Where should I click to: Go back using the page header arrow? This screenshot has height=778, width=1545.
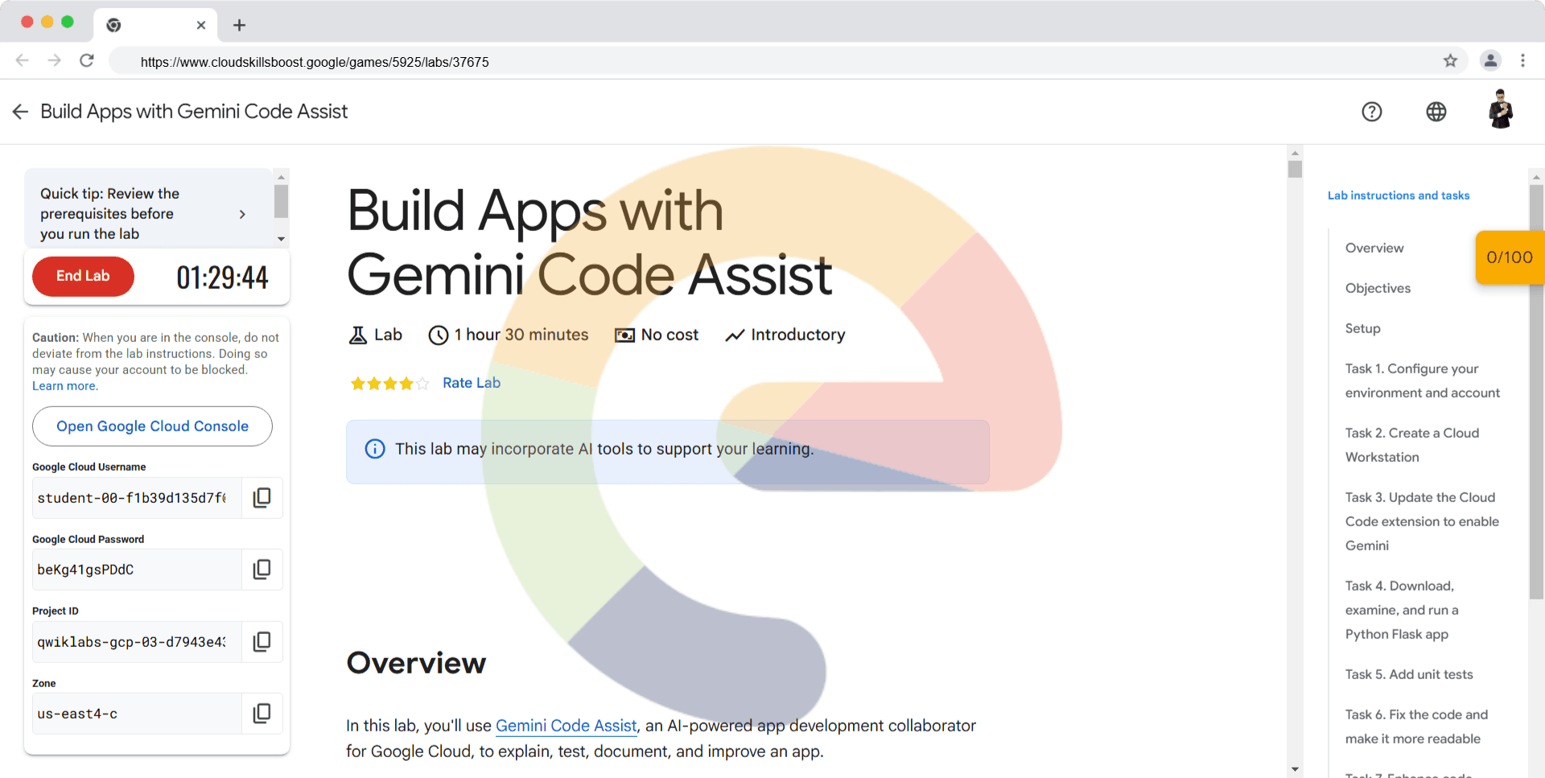21,112
